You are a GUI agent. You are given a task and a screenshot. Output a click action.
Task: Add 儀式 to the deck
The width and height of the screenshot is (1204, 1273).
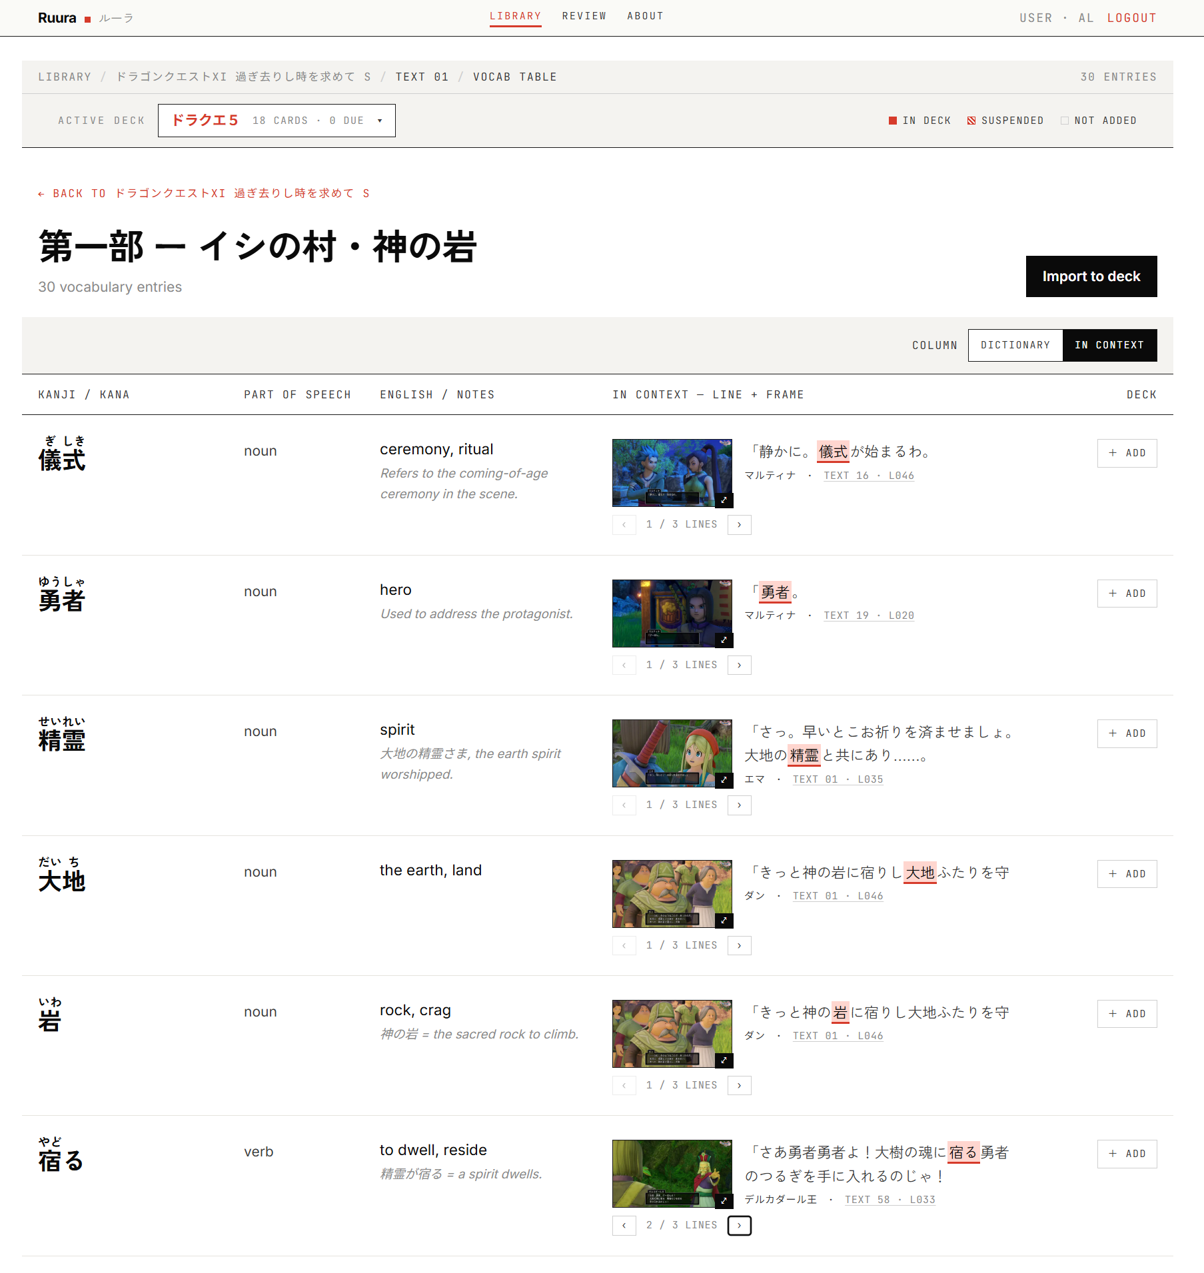(1127, 453)
